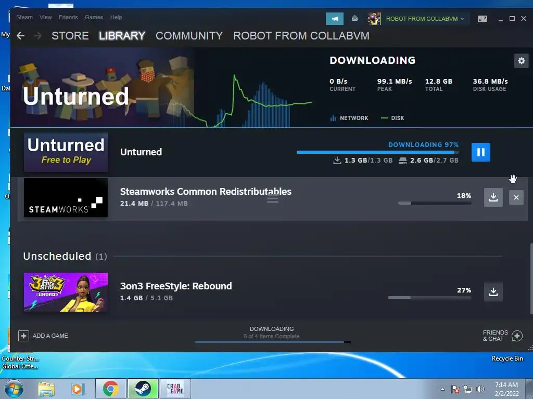Open the ROBOT FROM COLLABVM profile tab
Screen dimensions: 533x399
[301, 36]
